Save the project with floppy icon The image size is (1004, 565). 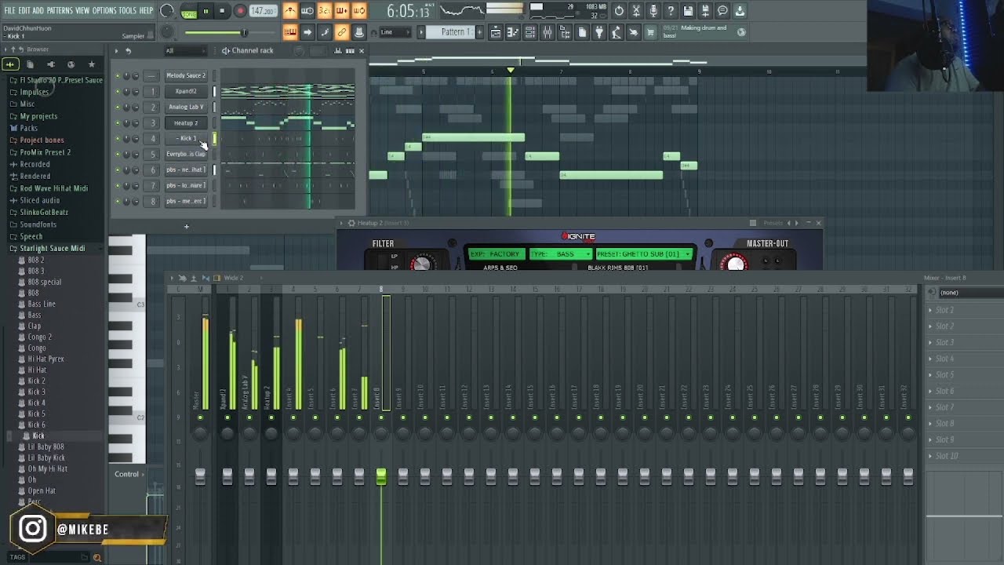688,11
